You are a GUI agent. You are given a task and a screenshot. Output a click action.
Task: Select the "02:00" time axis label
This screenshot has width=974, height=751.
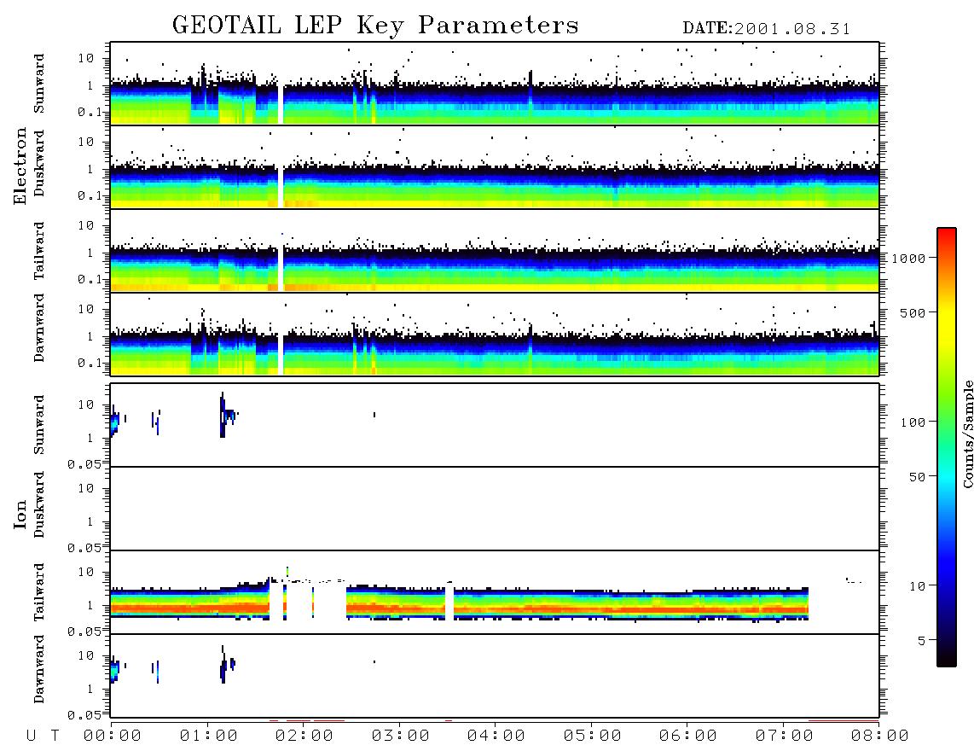point(304,736)
